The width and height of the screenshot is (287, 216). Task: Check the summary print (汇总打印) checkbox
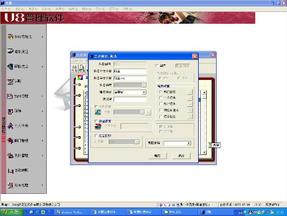pos(96,136)
